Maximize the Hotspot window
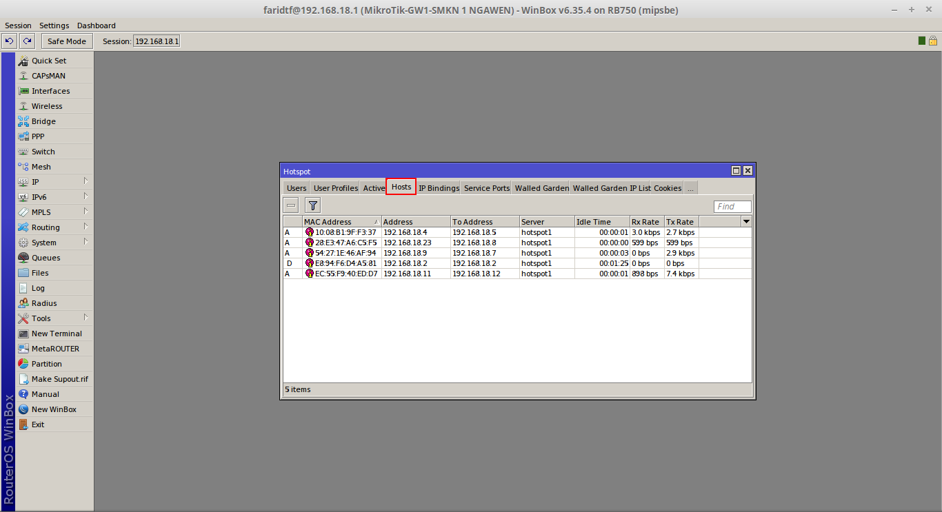The image size is (942, 512). 736,171
